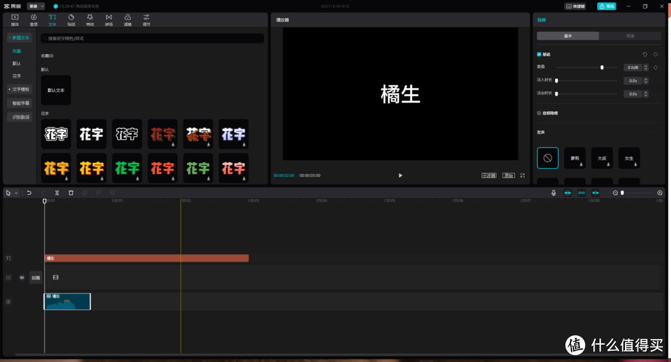Open the 音频 audio library tab

pyautogui.click(x=34, y=20)
